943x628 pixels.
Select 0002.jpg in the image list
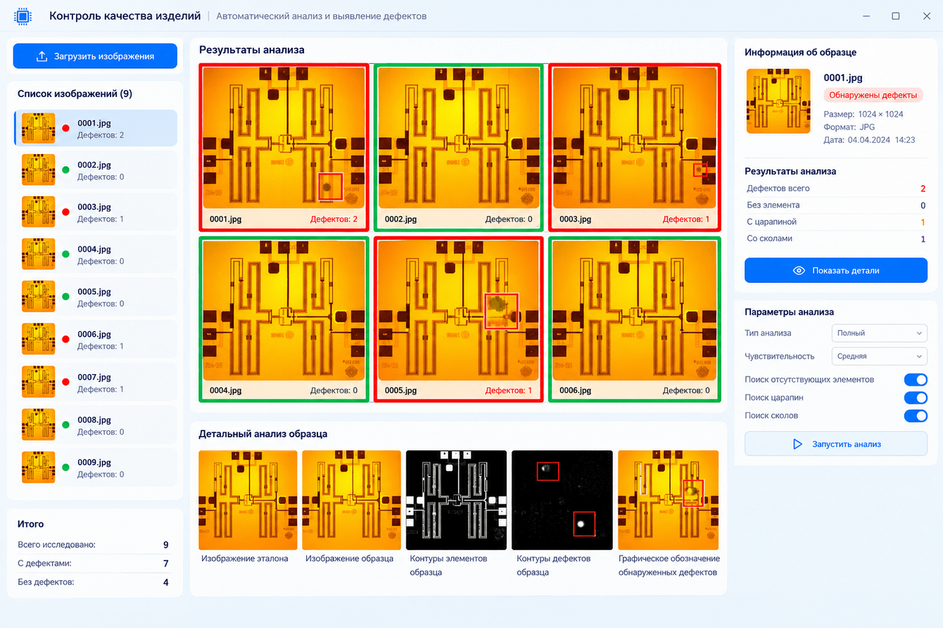pos(96,170)
